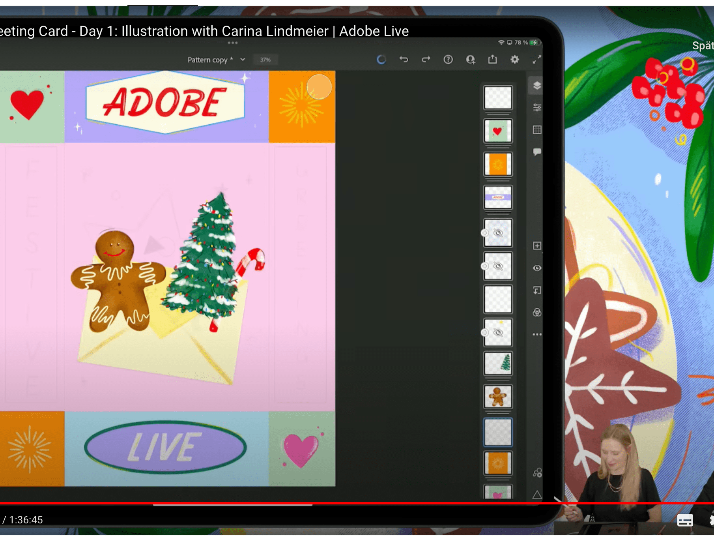The width and height of the screenshot is (714, 536).
Task: Click the 1:36:45 video duration text
Action: point(26,520)
